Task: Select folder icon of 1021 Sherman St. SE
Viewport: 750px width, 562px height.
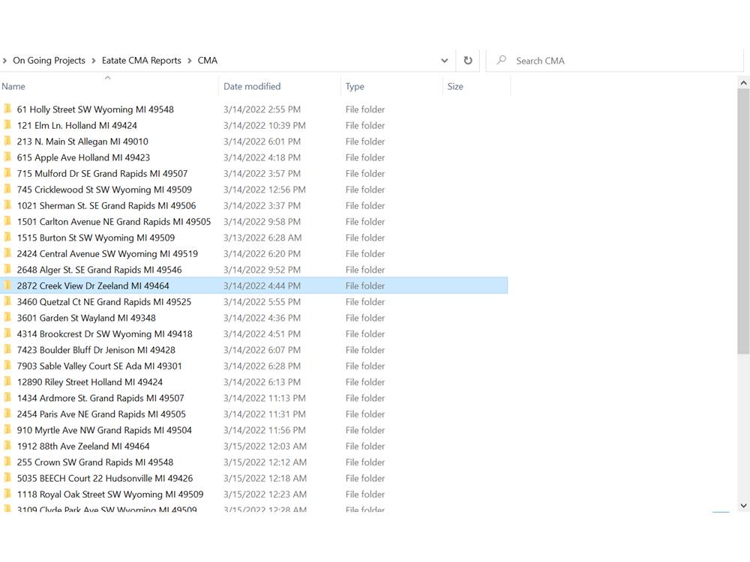Action: (x=7, y=205)
